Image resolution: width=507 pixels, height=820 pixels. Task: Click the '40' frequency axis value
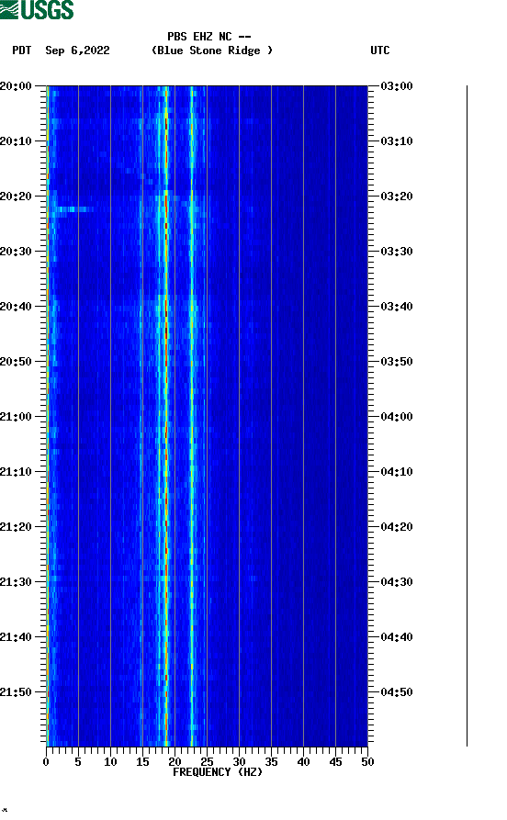(x=303, y=762)
